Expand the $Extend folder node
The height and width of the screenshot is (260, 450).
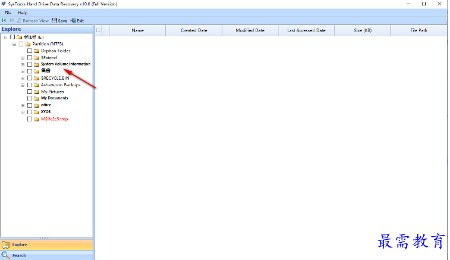23,58
